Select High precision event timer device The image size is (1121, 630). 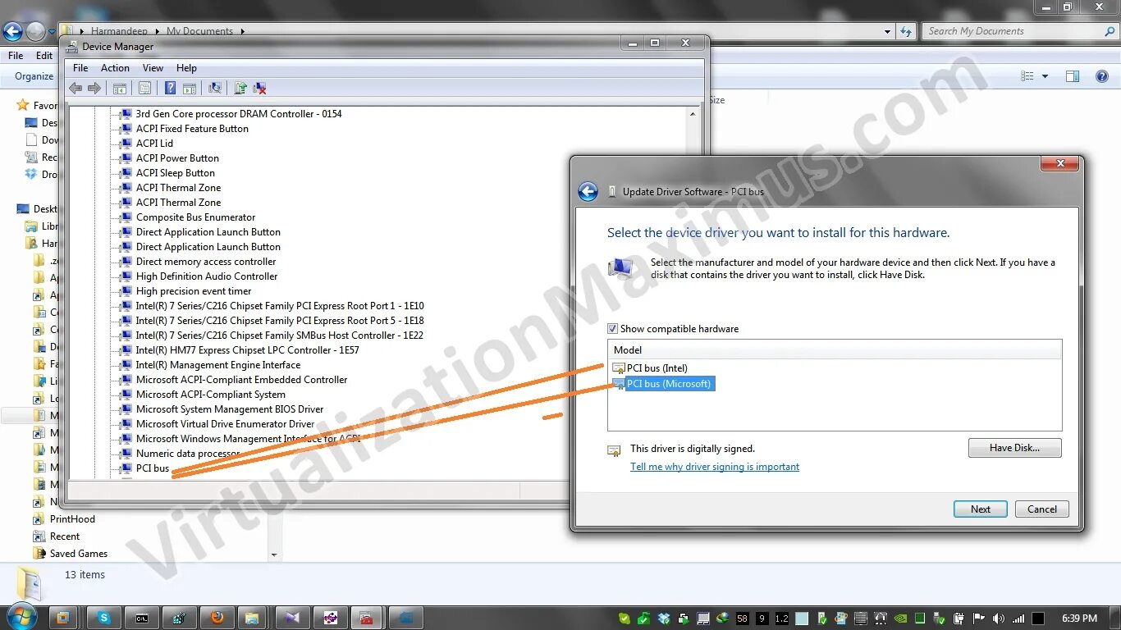click(194, 291)
